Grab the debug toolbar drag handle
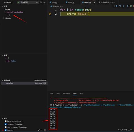This screenshot has width=134, height=132. pyautogui.click(x=114, y=6)
